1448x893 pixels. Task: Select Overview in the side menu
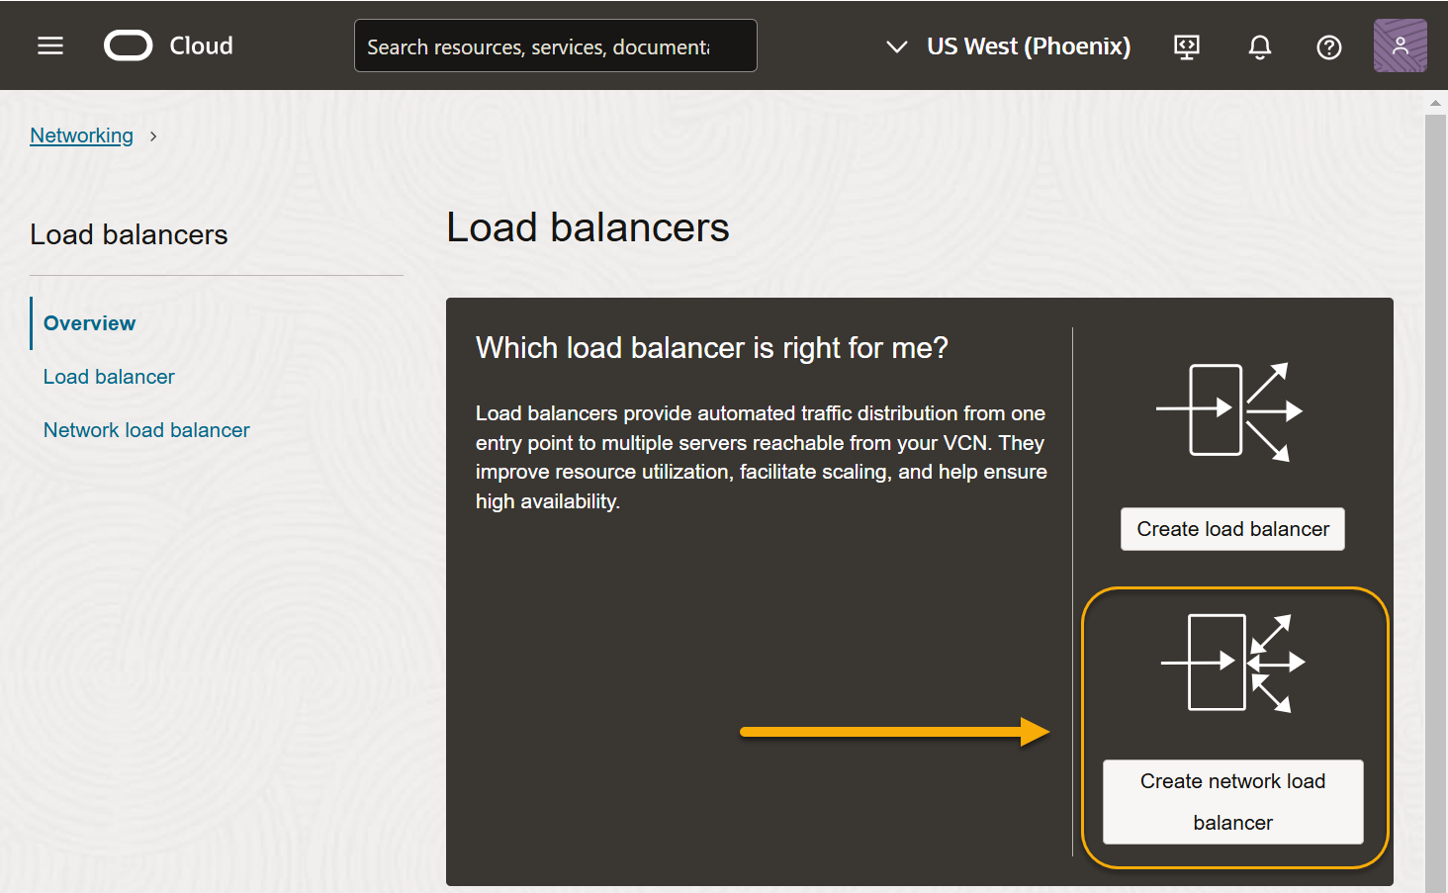pyautogui.click(x=89, y=323)
